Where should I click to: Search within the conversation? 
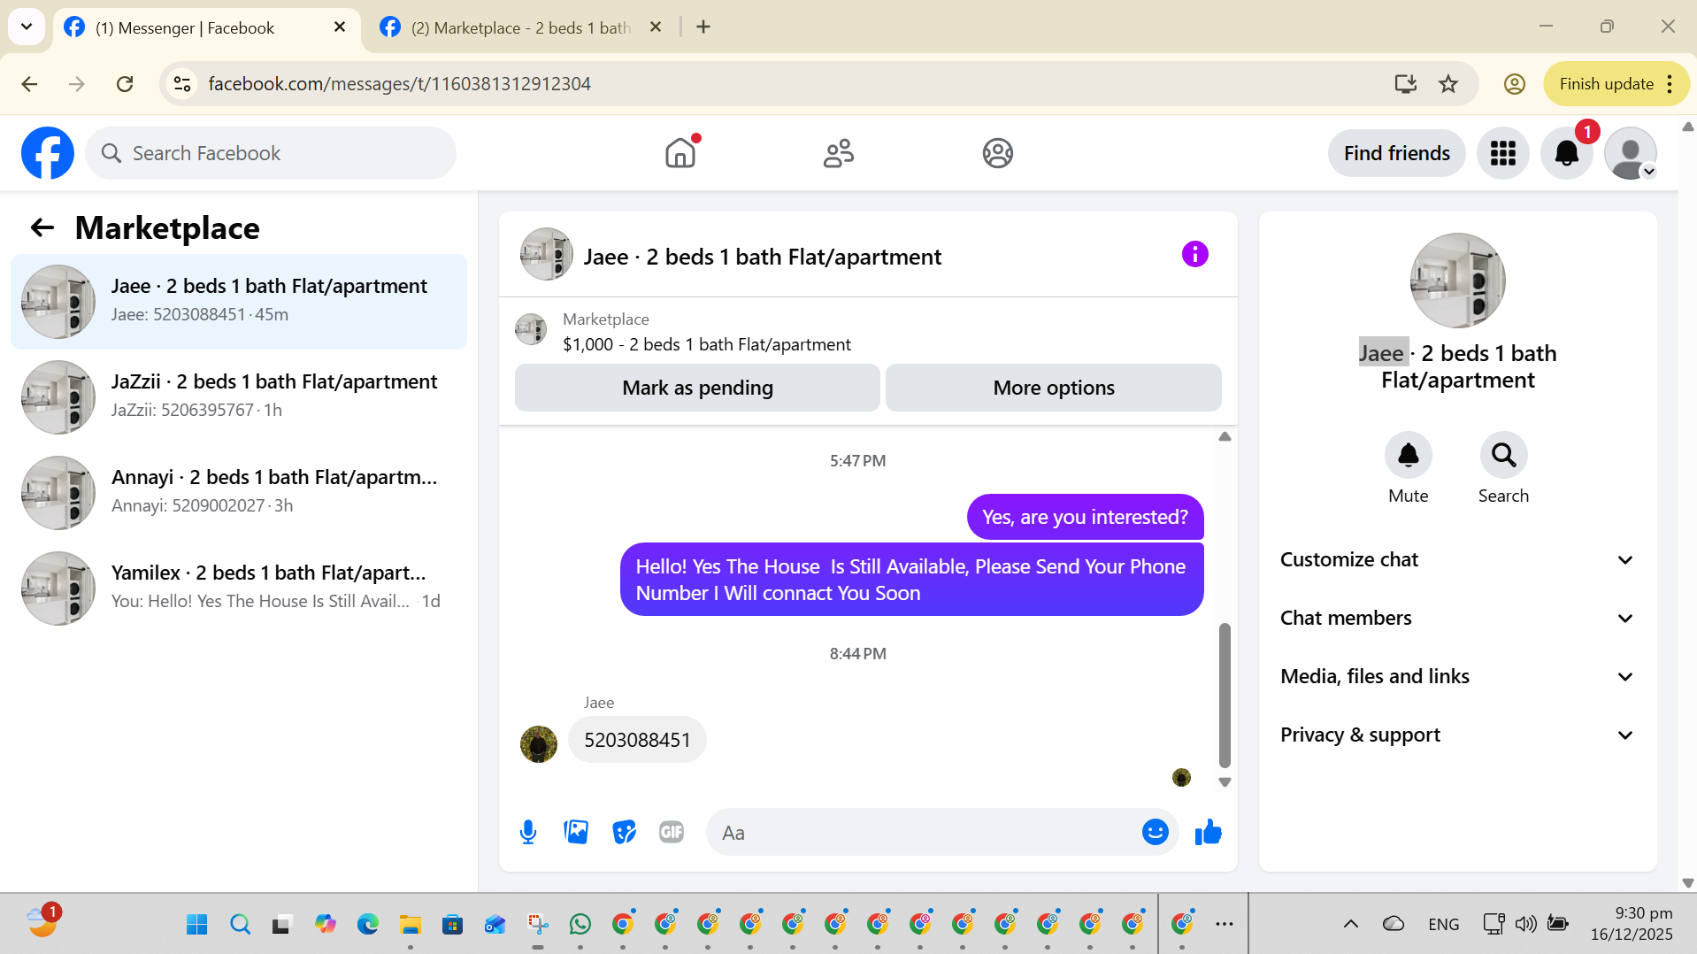[1503, 455]
